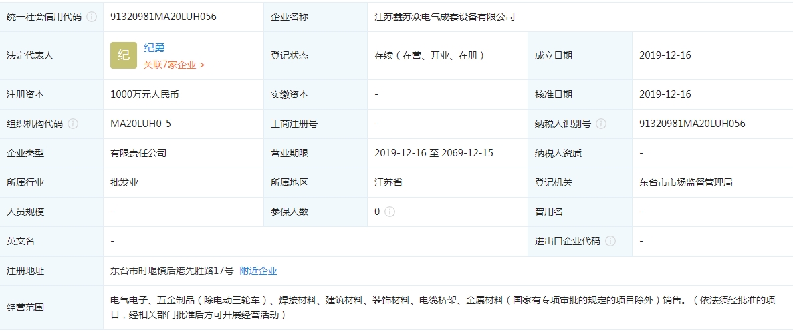793x336 pixels.
Task: Click the 成立日期 value 2019-12-16
Action: [x=665, y=55]
